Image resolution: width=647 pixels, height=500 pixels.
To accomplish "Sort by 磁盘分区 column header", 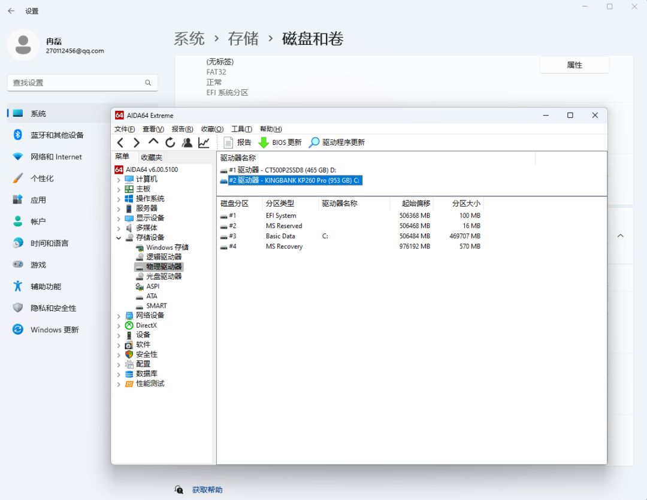I will pyautogui.click(x=240, y=204).
